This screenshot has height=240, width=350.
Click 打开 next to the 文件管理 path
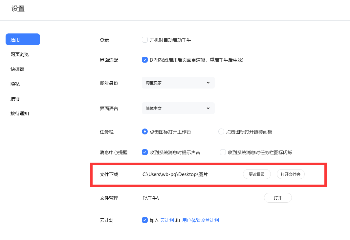coord(278,198)
